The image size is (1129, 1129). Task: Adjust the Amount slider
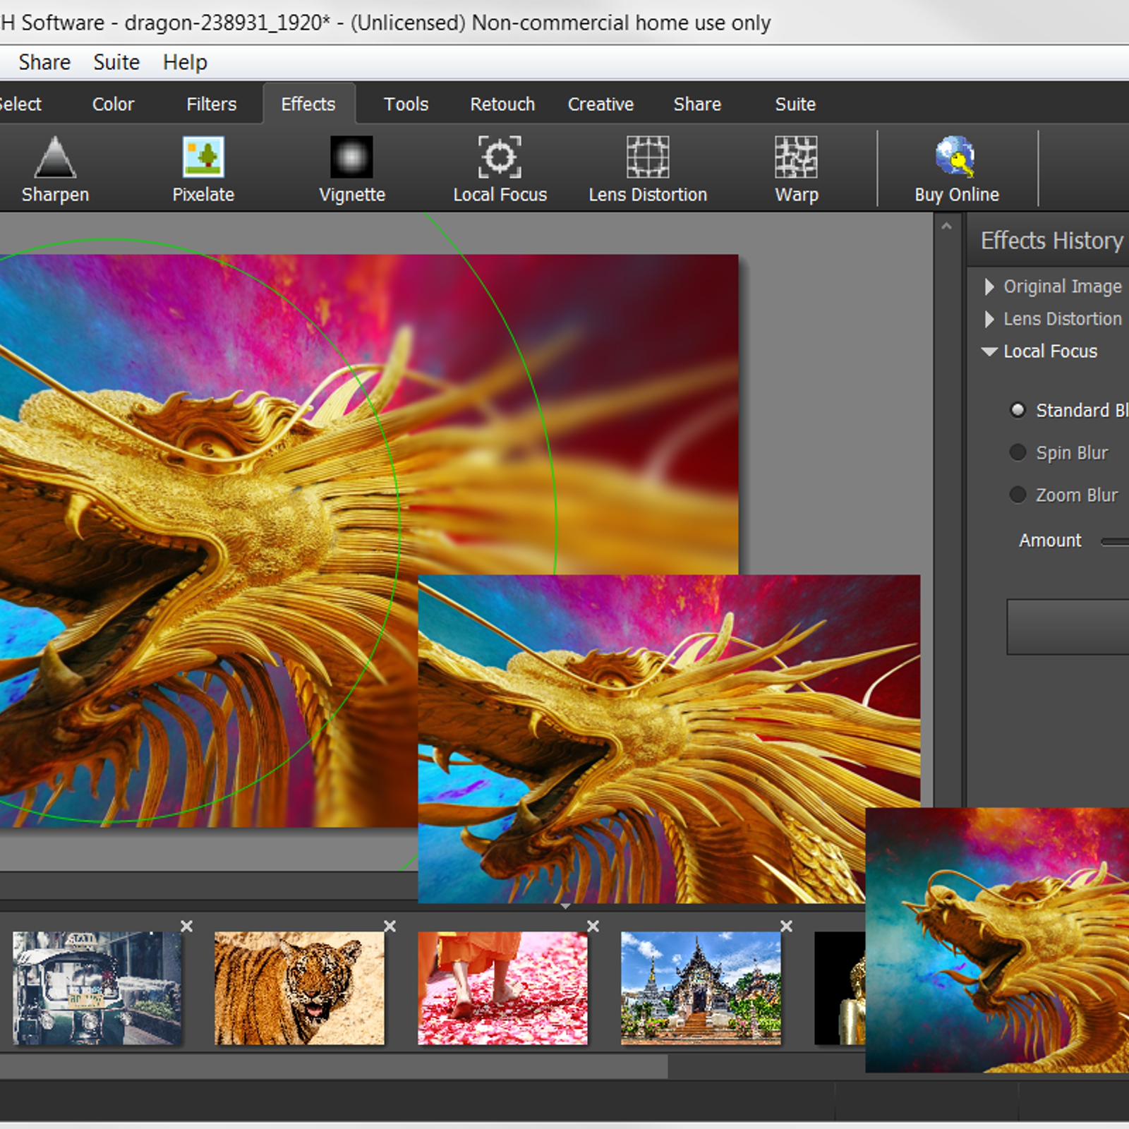pos(1115,541)
